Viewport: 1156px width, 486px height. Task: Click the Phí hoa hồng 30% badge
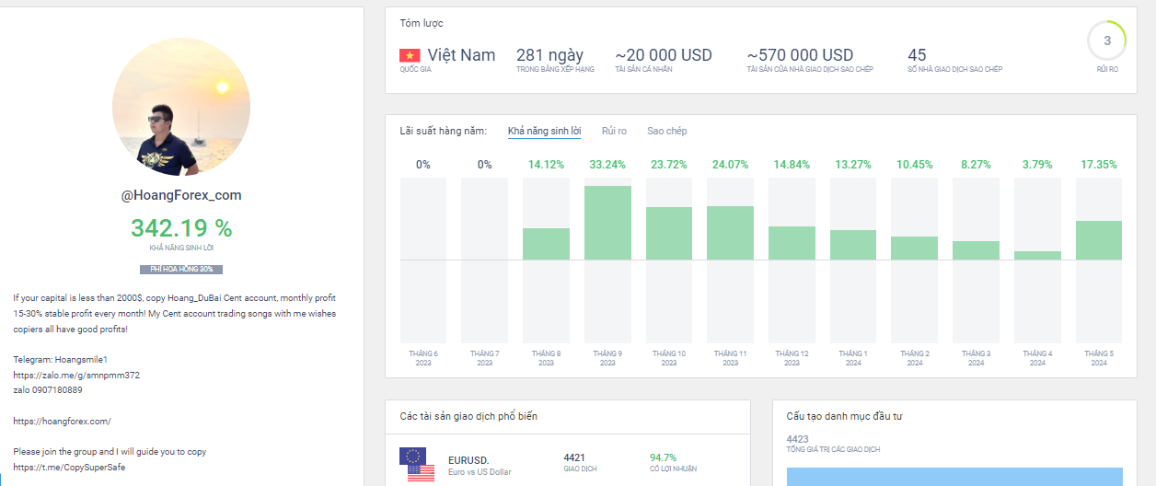tap(181, 269)
